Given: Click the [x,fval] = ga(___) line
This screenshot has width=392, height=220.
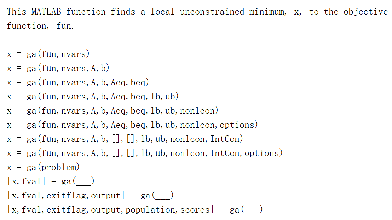Looking at the screenshot, I should (x=51, y=181).
